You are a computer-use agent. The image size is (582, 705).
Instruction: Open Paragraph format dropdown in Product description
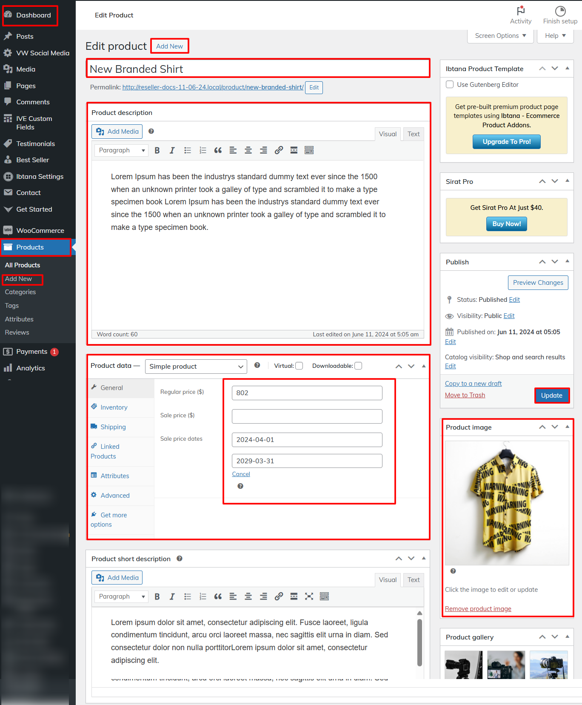coord(121,150)
